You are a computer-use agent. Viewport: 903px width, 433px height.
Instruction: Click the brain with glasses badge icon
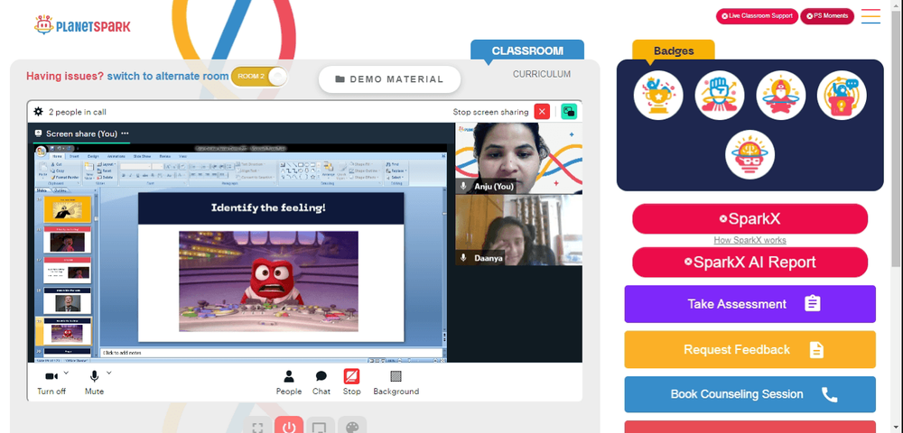tap(749, 154)
